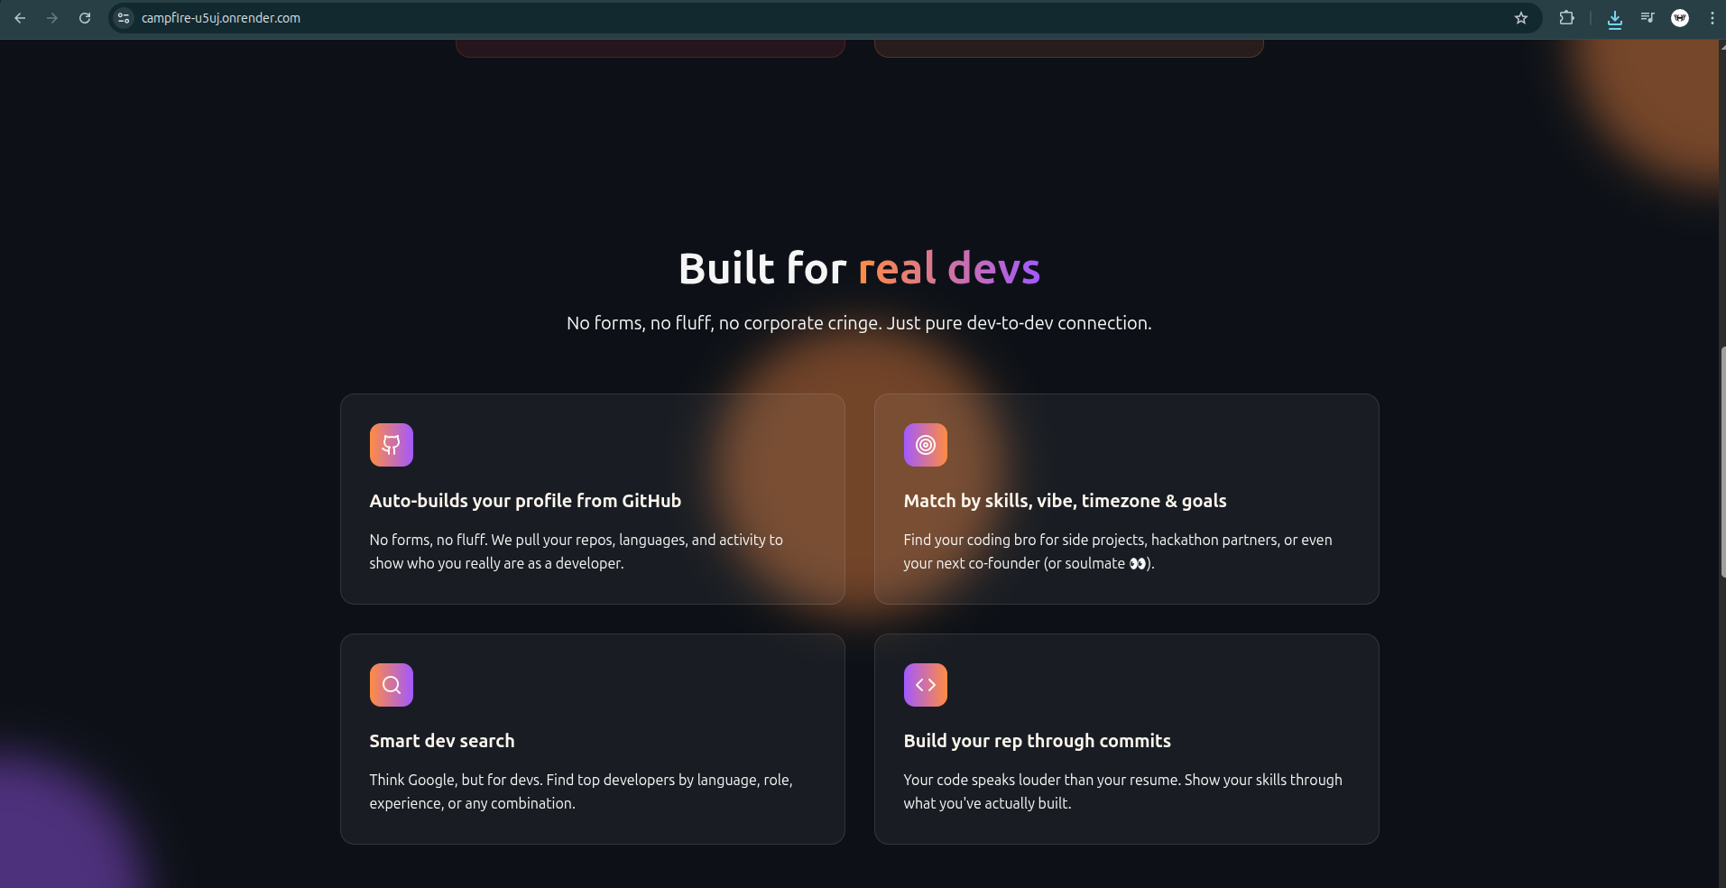
Task: Click the forward navigation arrow
Action: (52, 18)
